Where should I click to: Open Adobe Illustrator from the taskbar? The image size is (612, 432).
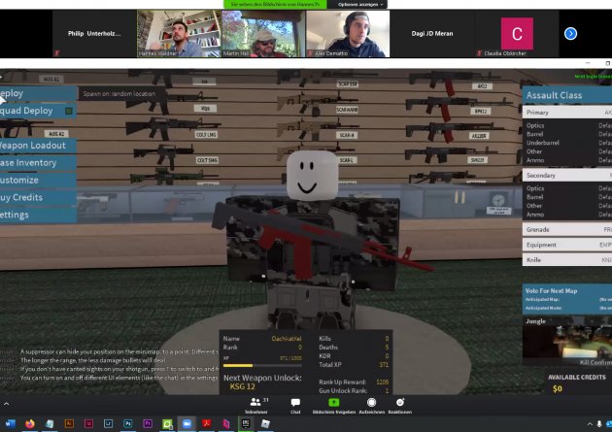click(x=69, y=424)
